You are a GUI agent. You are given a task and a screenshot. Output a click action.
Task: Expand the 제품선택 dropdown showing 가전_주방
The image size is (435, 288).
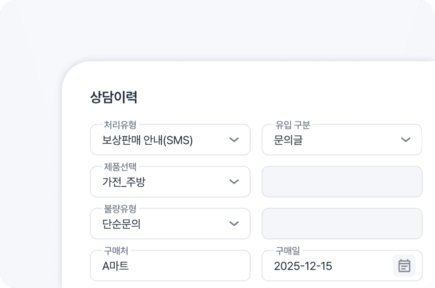pyautogui.click(x=161, y=182)
